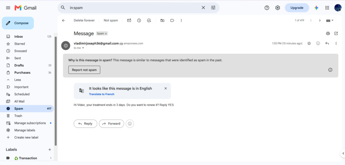The image size is (345, 165).
Task: Click the left sidebar scrollbar
Action: 56,91
